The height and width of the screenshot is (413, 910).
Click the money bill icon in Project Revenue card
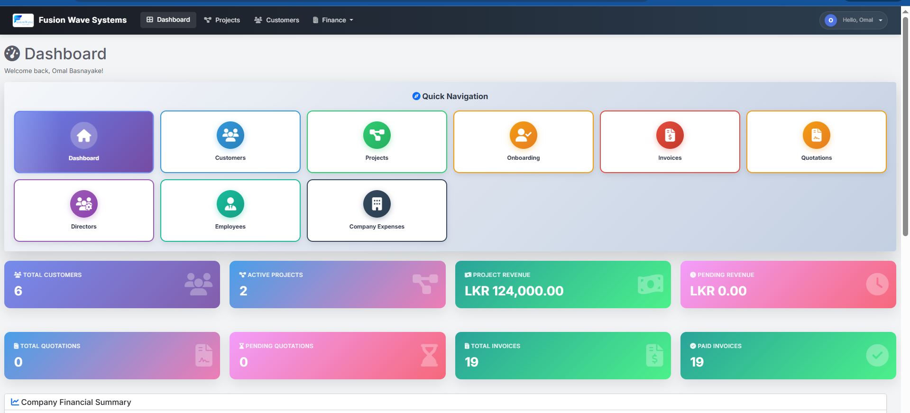[651, 284]
